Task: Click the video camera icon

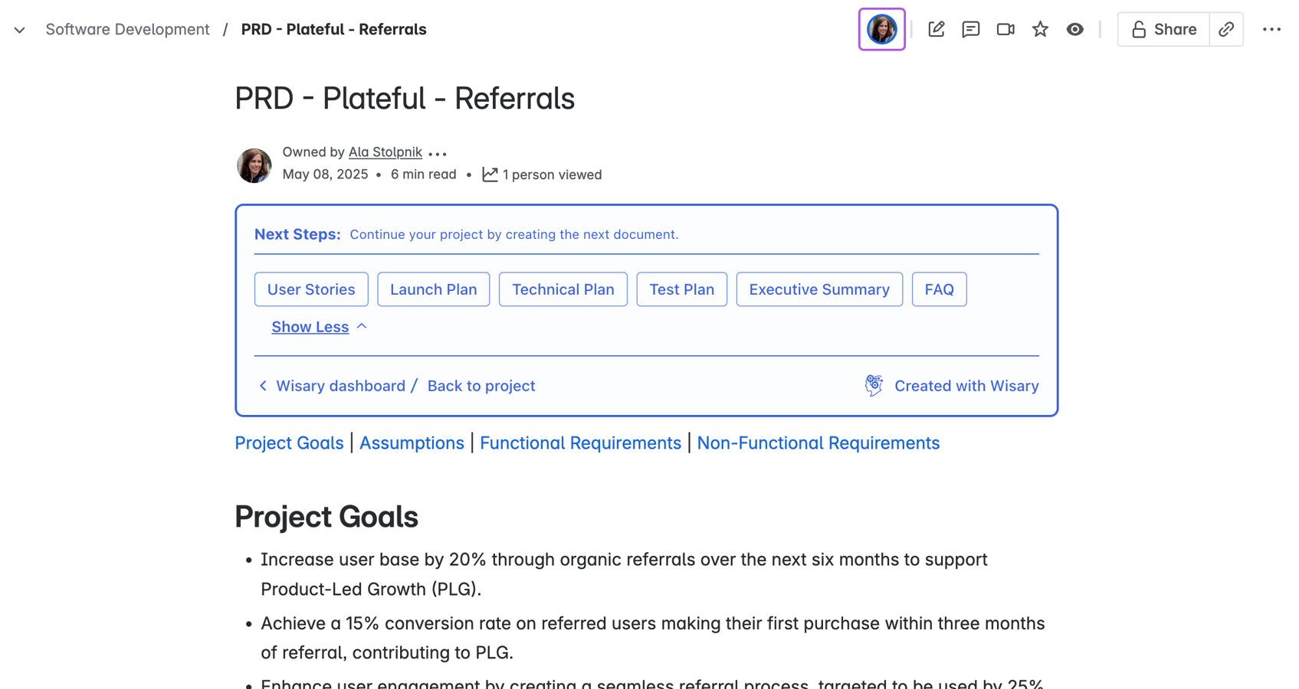Action: pyautogui.click(x=1005, y=29)
